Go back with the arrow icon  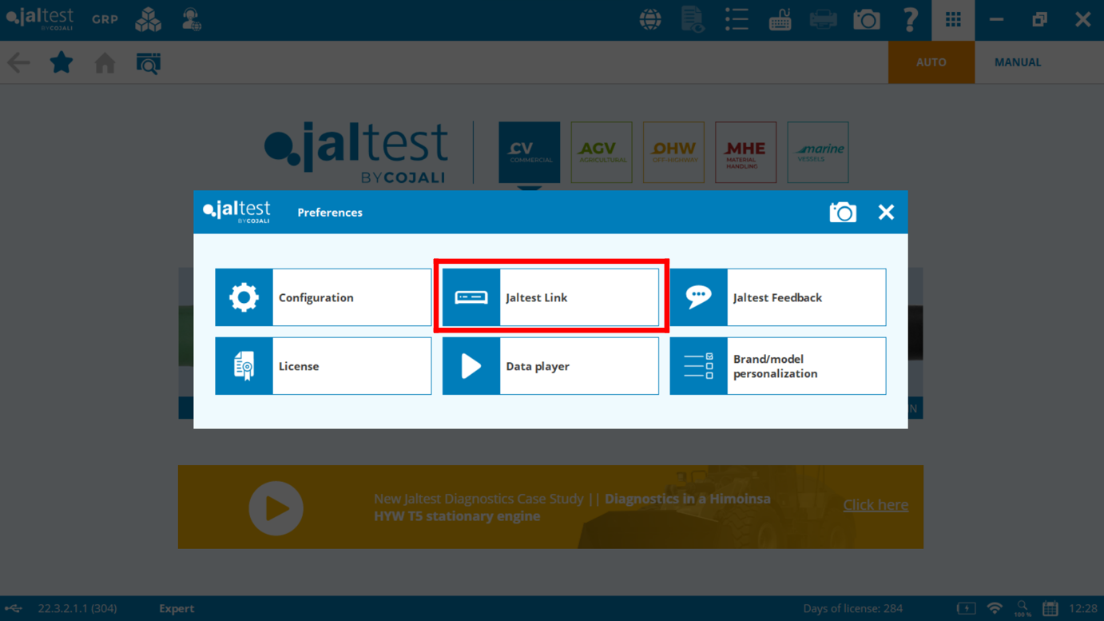click(x=18, y=62)
